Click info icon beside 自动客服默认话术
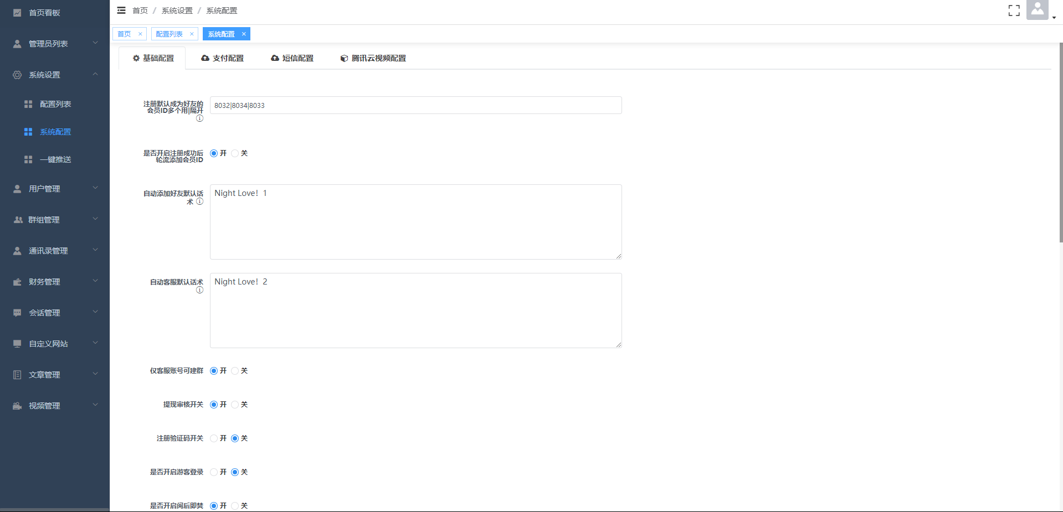The height and width of the screenshot is (512, 1063). coord(200,290)
